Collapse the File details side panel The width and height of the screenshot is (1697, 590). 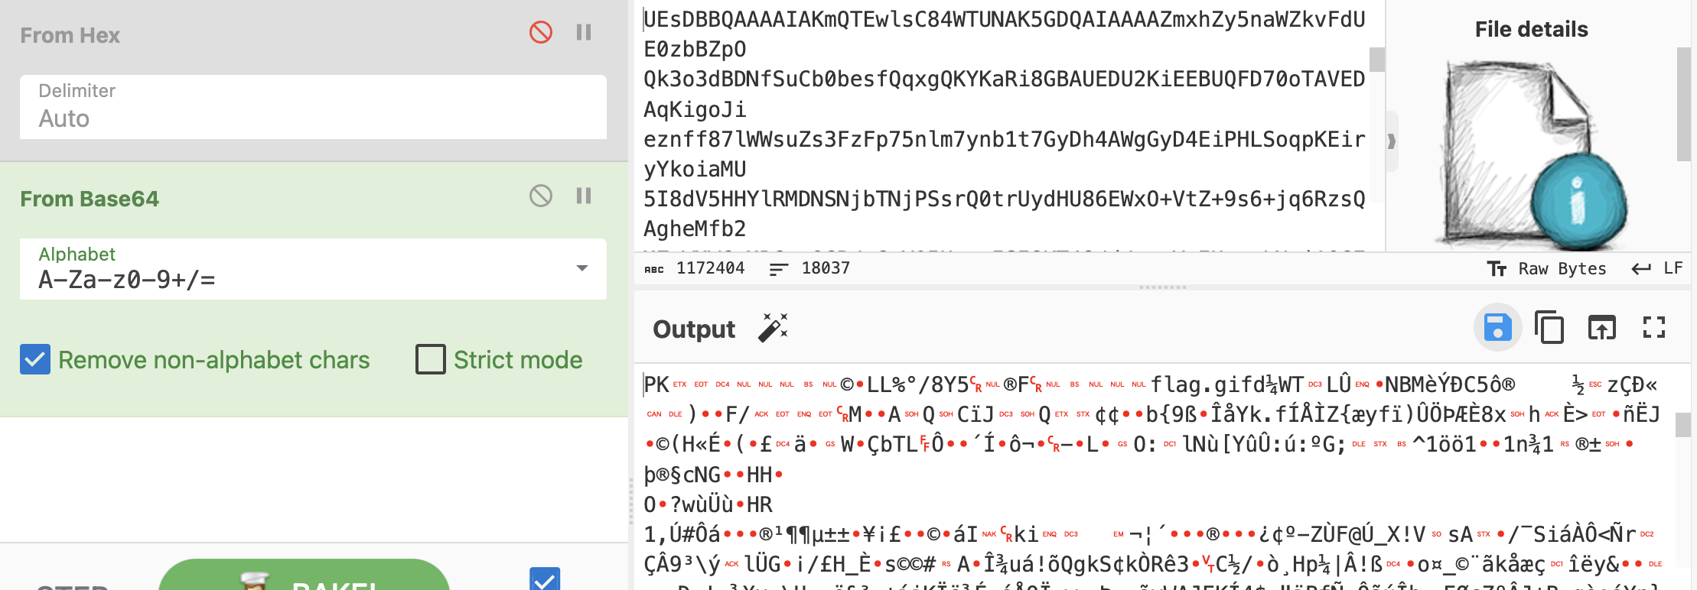click(x=1392, y=141)
